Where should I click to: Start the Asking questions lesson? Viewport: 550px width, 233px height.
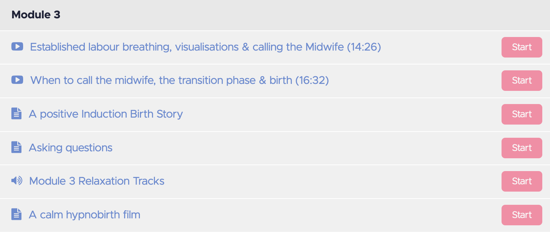click(x=522, y=148)
